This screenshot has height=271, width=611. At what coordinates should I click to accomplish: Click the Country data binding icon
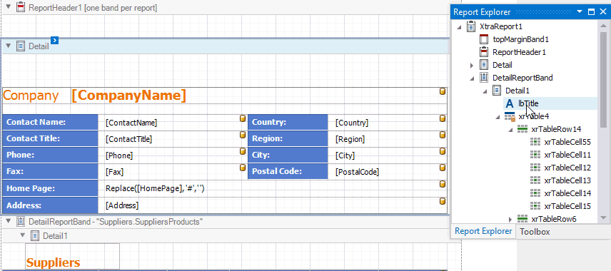(x=443, y=118)
